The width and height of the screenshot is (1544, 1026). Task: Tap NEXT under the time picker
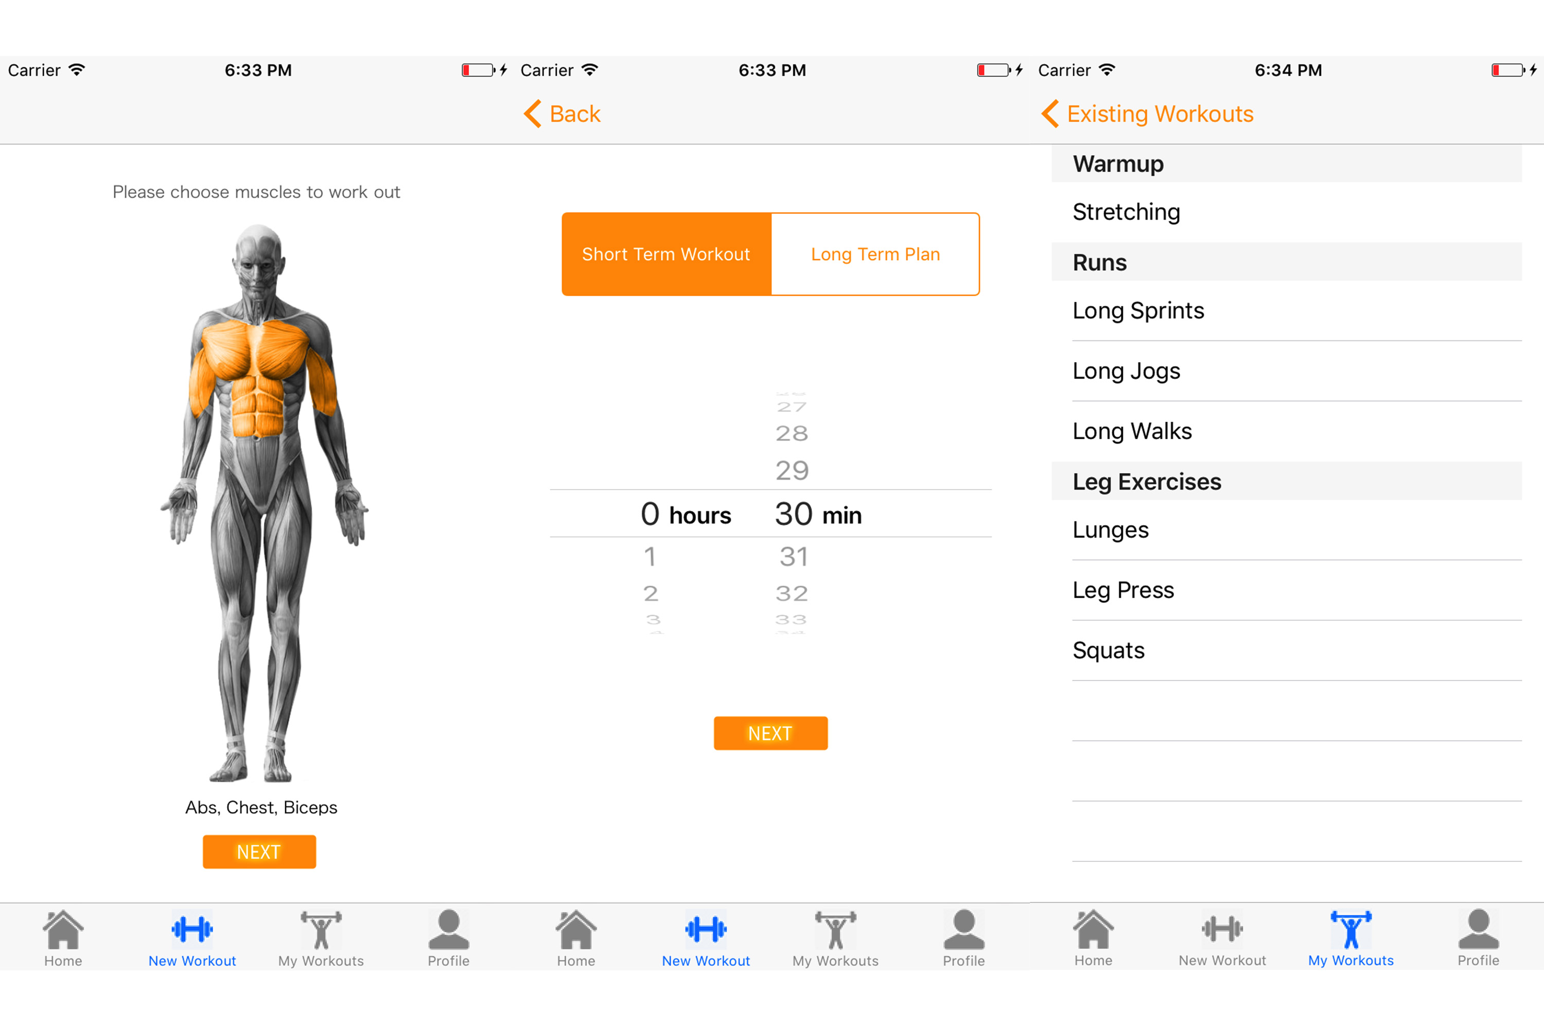770,733
